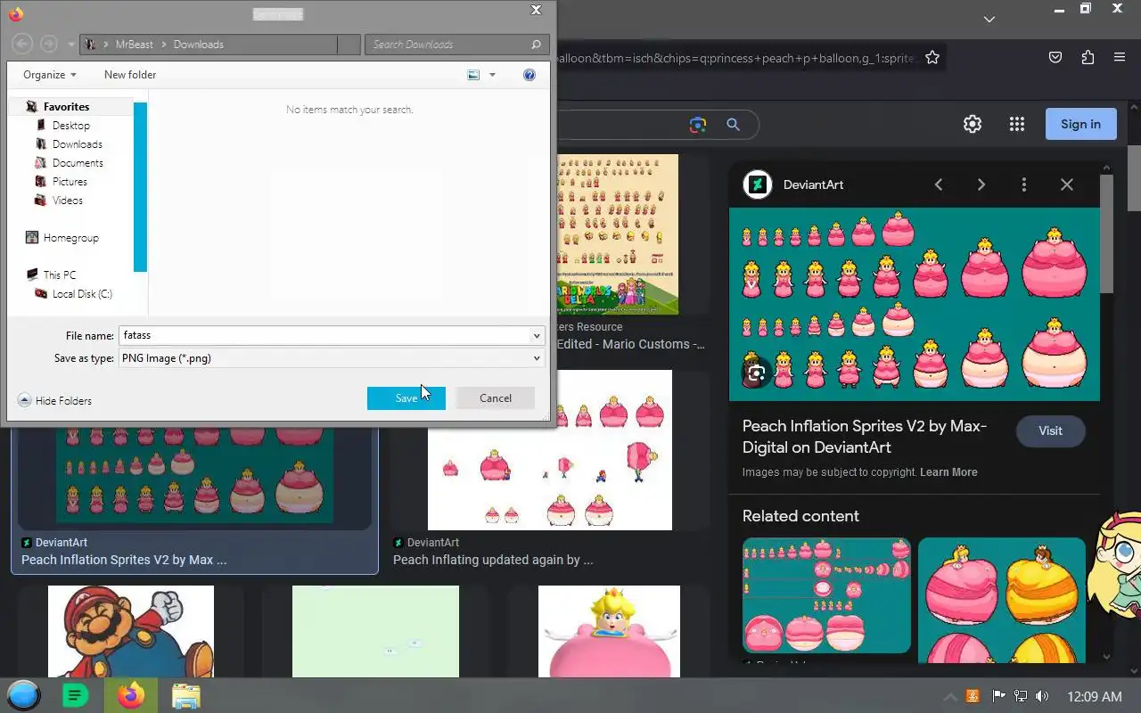Click the DeviantArt logo in preview header

coord(758,184)
